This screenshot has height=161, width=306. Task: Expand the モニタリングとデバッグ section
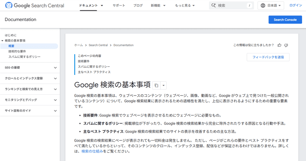pyautogui.click(x=30, y=100)
